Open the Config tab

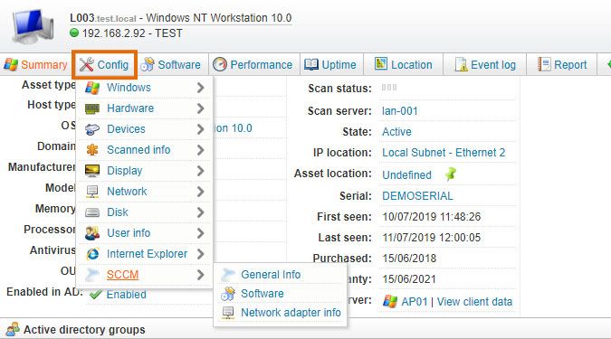[104, 64]
